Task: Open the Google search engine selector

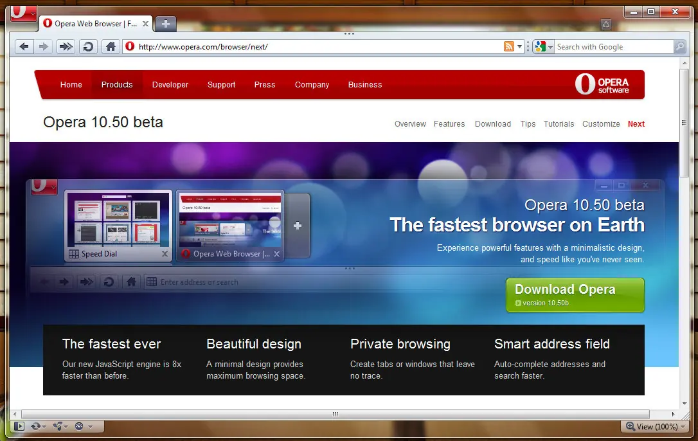Action: pyautogui.click(x=544, y=47)
